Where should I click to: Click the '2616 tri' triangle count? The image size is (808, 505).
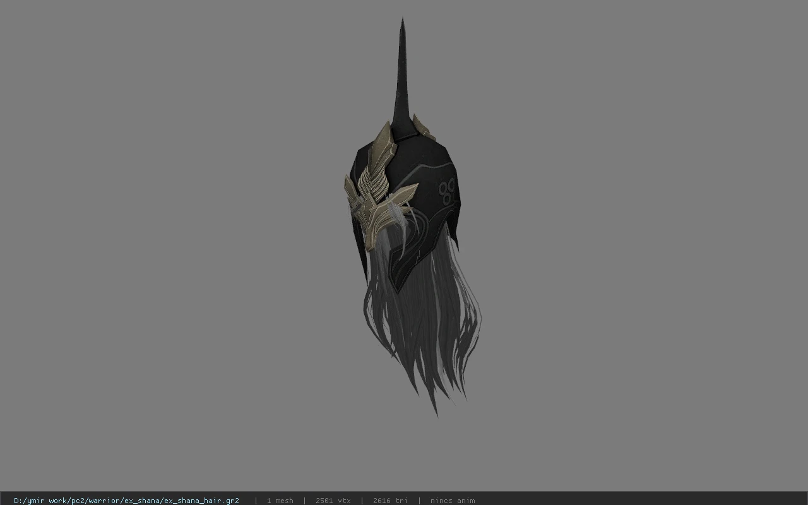tap(390, 501)
